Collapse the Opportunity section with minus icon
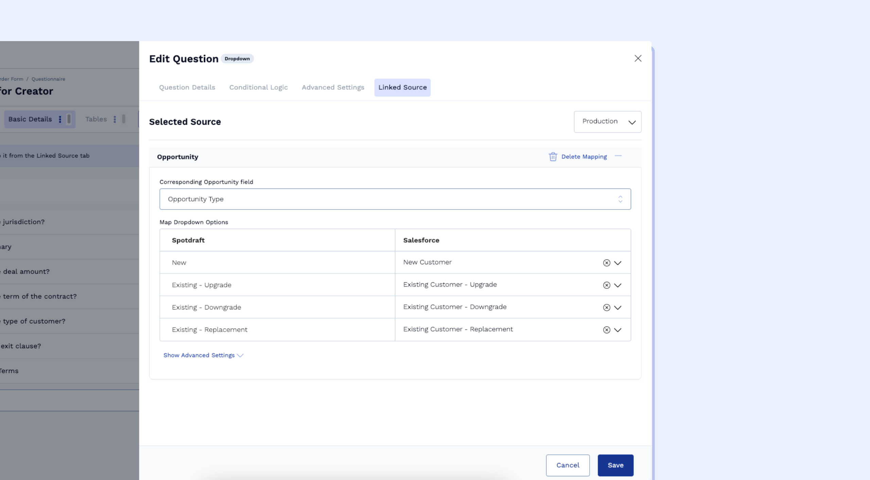This screenshot has width=870, height=480. (618, 156)
